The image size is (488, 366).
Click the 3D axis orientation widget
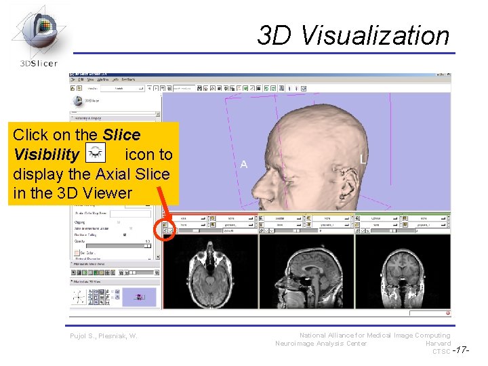[x=79, y=297]
